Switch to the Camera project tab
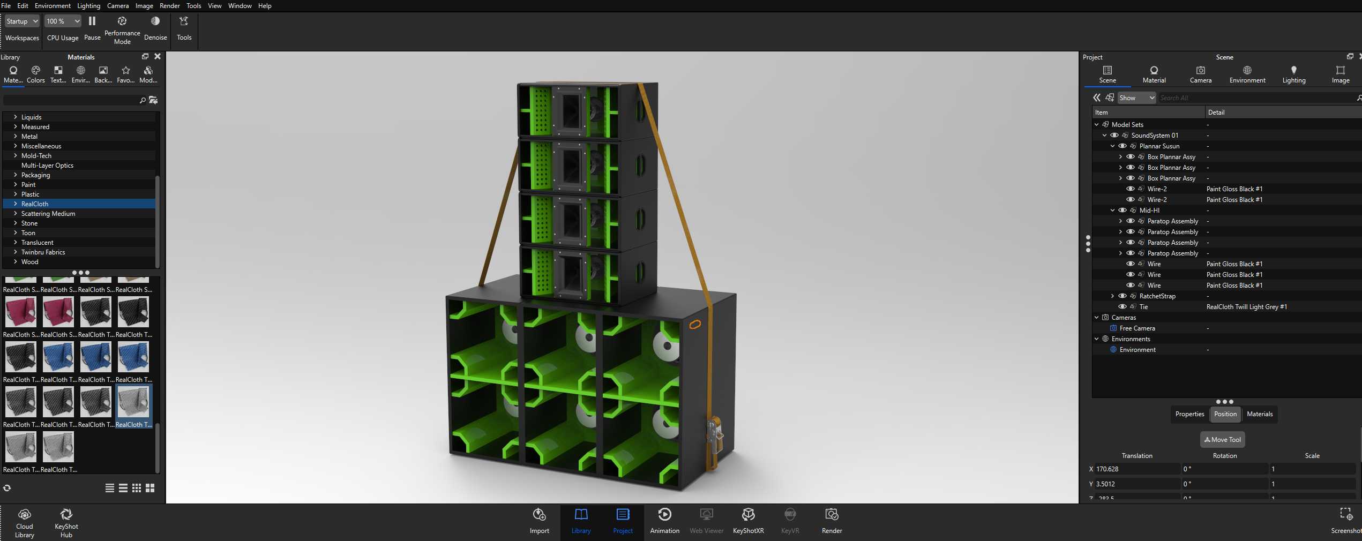The width and height of the screenshot is (1362, 541). (x=1201, y=74)
